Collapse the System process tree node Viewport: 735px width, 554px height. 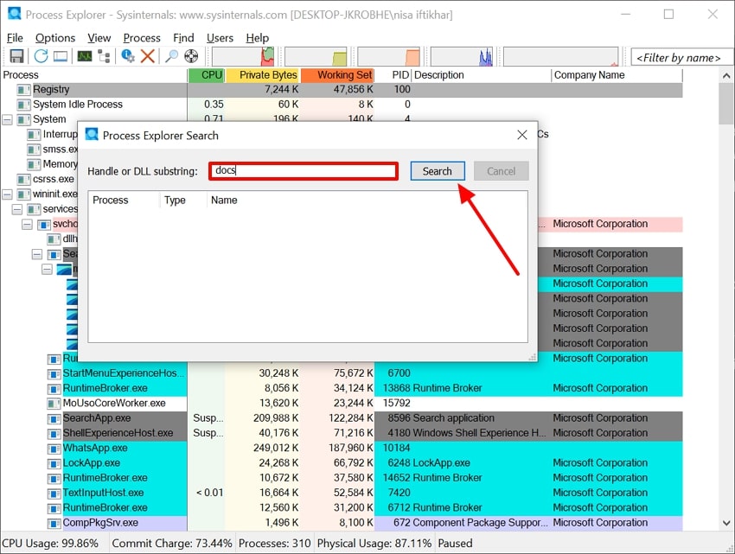(x=7, y=119)
